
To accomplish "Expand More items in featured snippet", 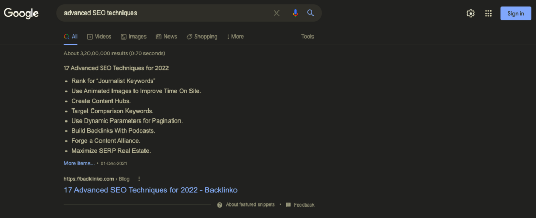I will click(79, 163).
